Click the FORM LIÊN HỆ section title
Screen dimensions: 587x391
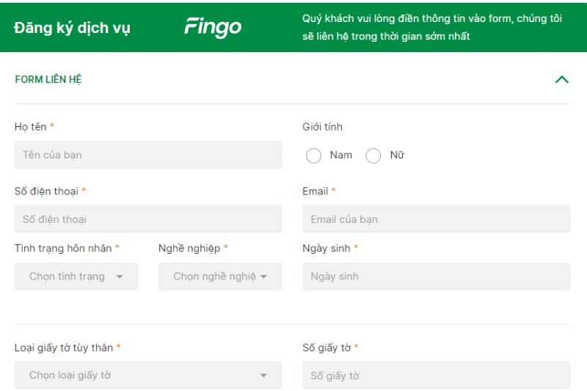pyautogui.click(x=48, y=79)
